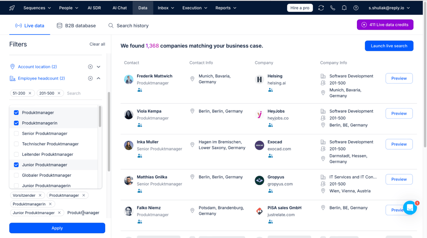The height and width of the screenshot is (238, 427).
Task: Click the Launch live search button
Action: (x=389, y=46)
